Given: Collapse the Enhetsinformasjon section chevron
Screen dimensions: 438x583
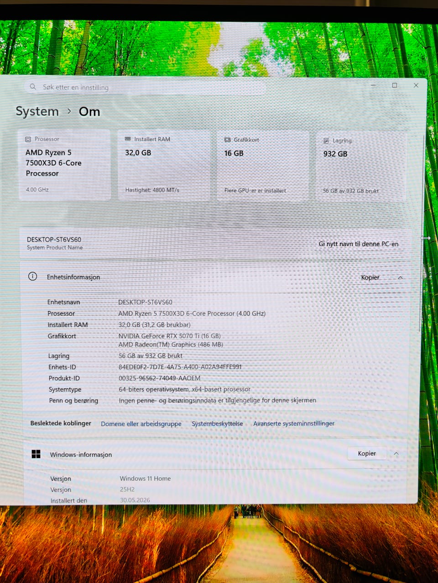Looking at the screenshot, I should point(400,277).
